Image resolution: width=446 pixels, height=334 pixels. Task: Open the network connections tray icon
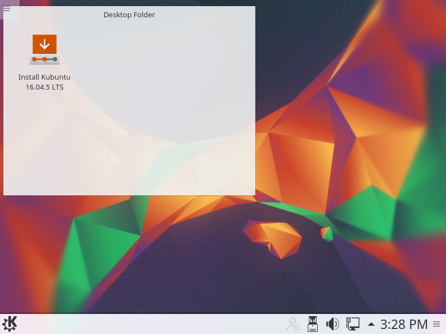tap(352, 323)
